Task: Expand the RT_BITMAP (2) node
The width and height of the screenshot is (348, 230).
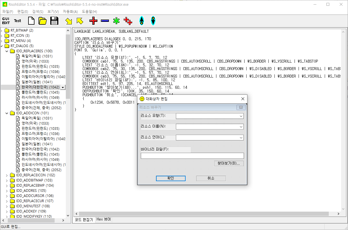Action: (x=2, y=30)
